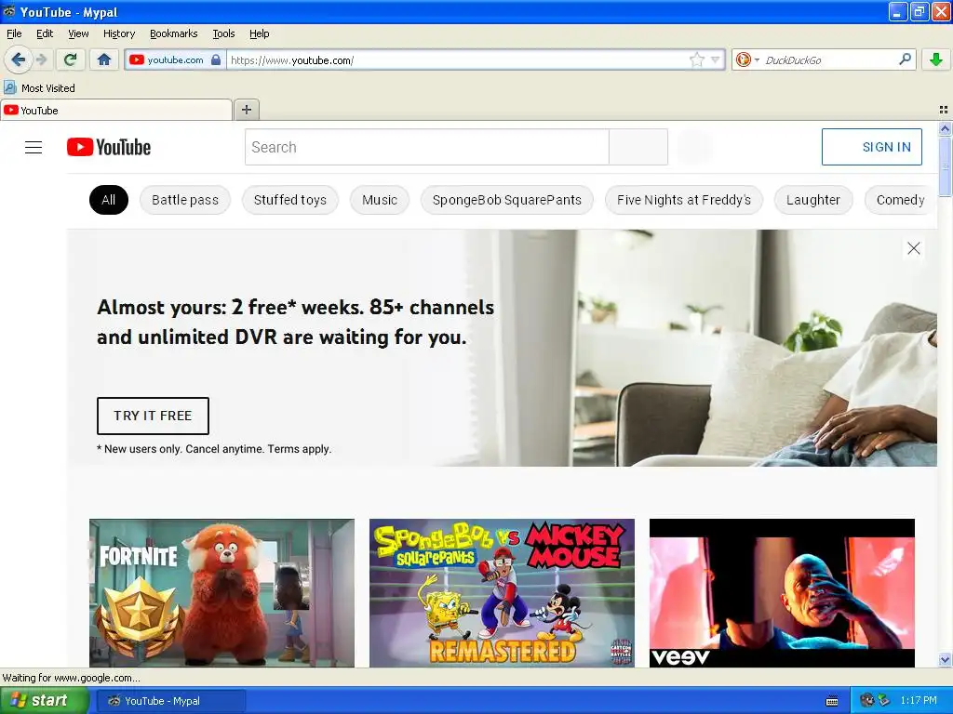
Task: Click the vertical scrollbar thumb
Action: (x=945, y=166)
